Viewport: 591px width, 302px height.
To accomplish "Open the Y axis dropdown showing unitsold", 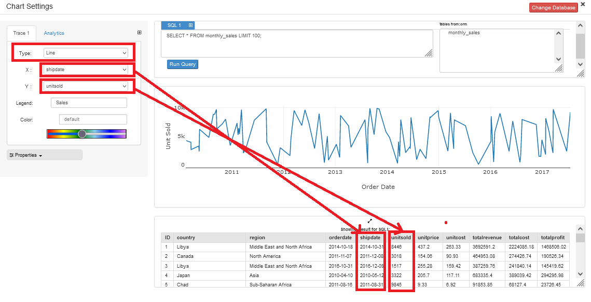I will [x=87, y=86].
